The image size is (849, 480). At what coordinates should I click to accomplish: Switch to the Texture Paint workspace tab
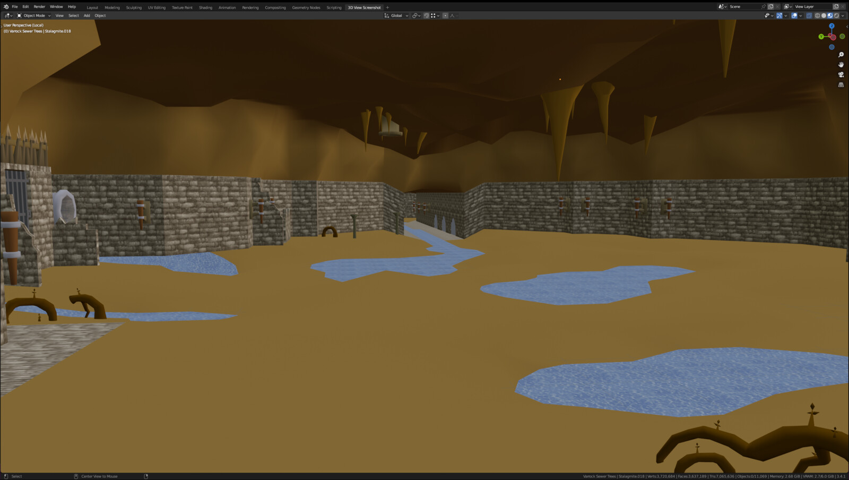tap(182, 7)
